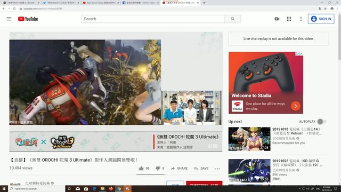The height and width of the screenshot is (192, 341).
Task: Open Cortana circle on taskbar
Action: (x=69, y=189)
